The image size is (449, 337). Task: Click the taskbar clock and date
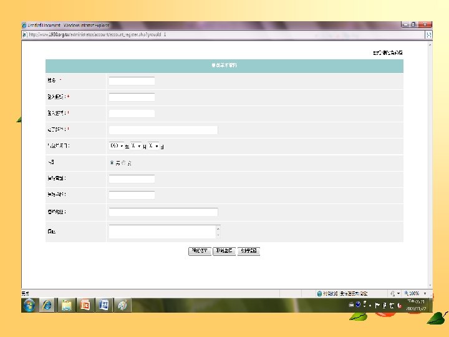coord(416,305)
